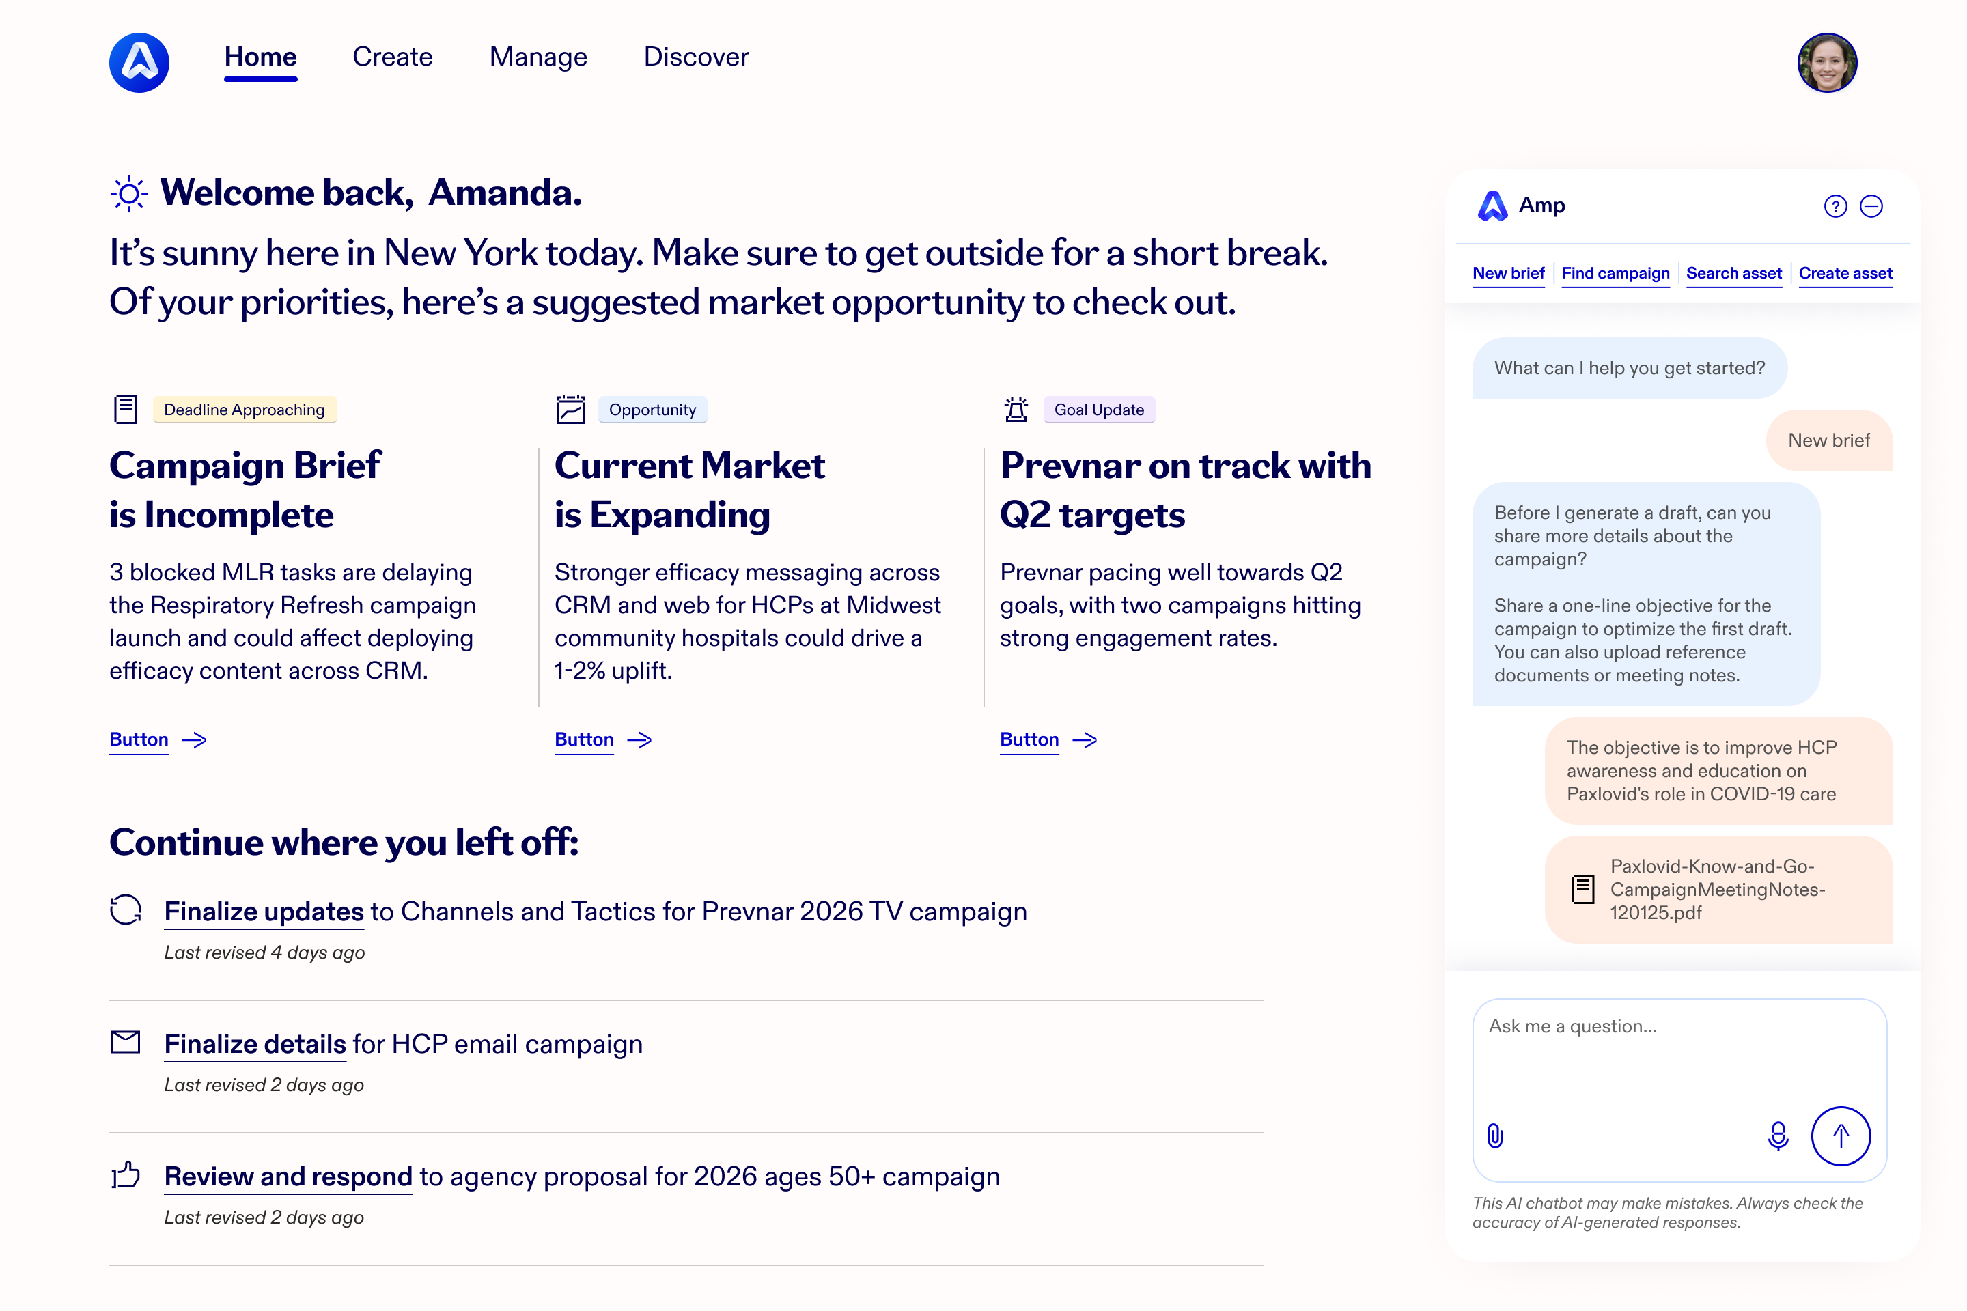Click the chart icon beside the Opportunity tag
Viewport: 1967px width, 1311px height.
tap(570, 410)
